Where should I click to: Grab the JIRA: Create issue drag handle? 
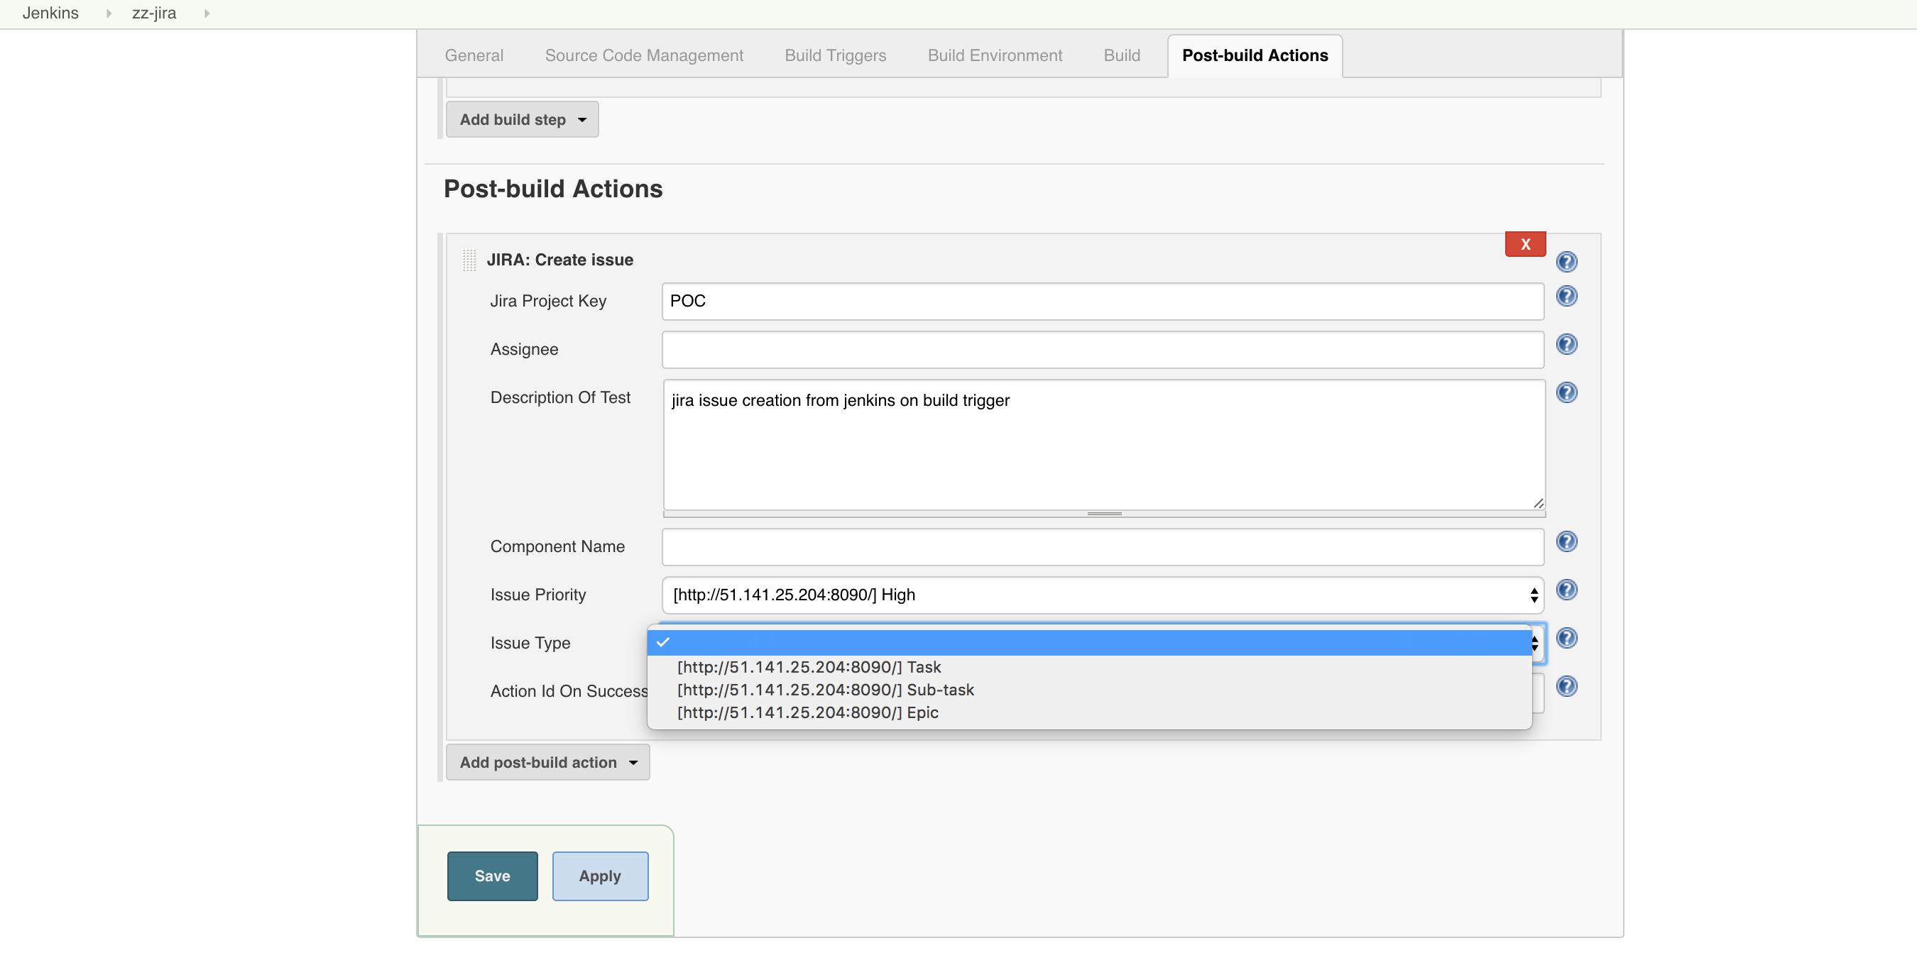[x=469, y=260]
